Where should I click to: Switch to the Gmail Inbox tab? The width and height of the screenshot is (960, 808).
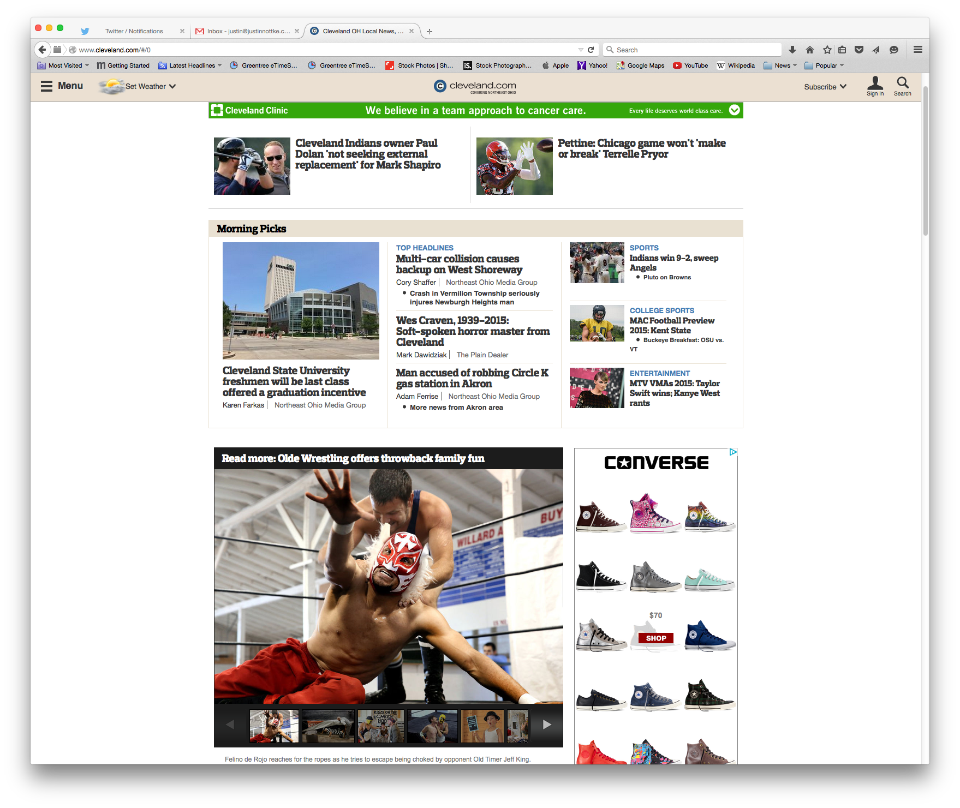click(247, 31)
